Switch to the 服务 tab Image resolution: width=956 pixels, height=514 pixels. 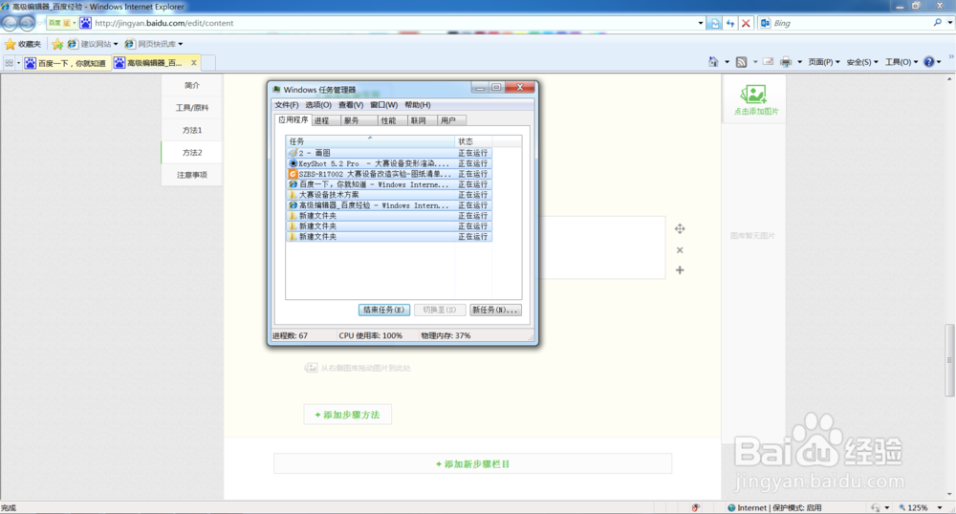358,120
